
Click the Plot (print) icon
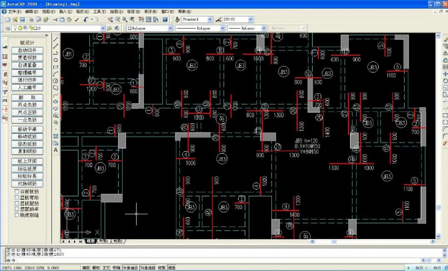31,19
